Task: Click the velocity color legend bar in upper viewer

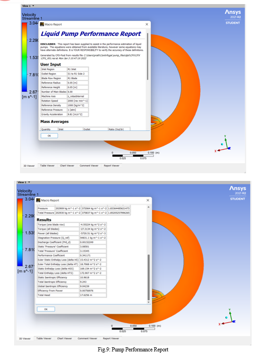Action: [x=25, y=57]
